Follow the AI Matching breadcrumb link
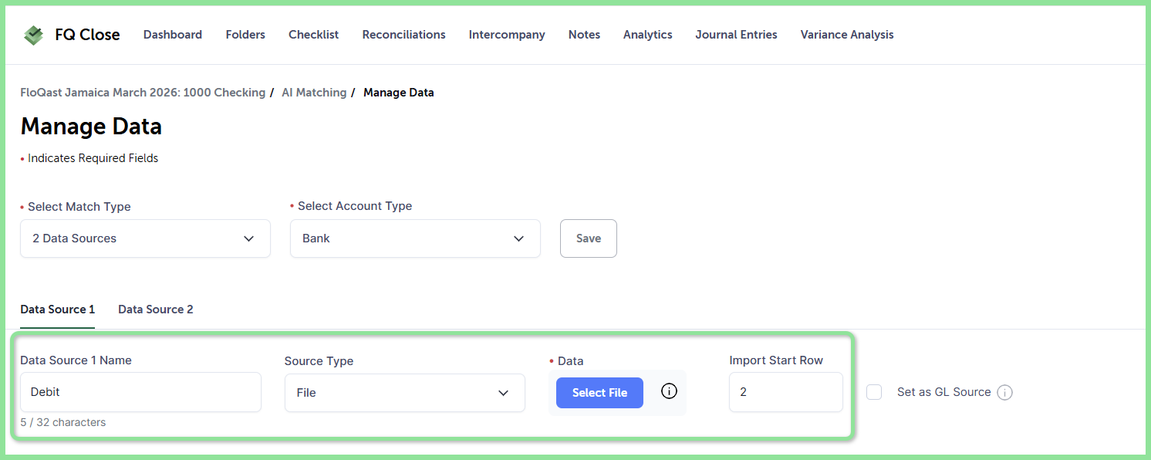This screenshot has height=460, width=1151. tap(314, 93)
